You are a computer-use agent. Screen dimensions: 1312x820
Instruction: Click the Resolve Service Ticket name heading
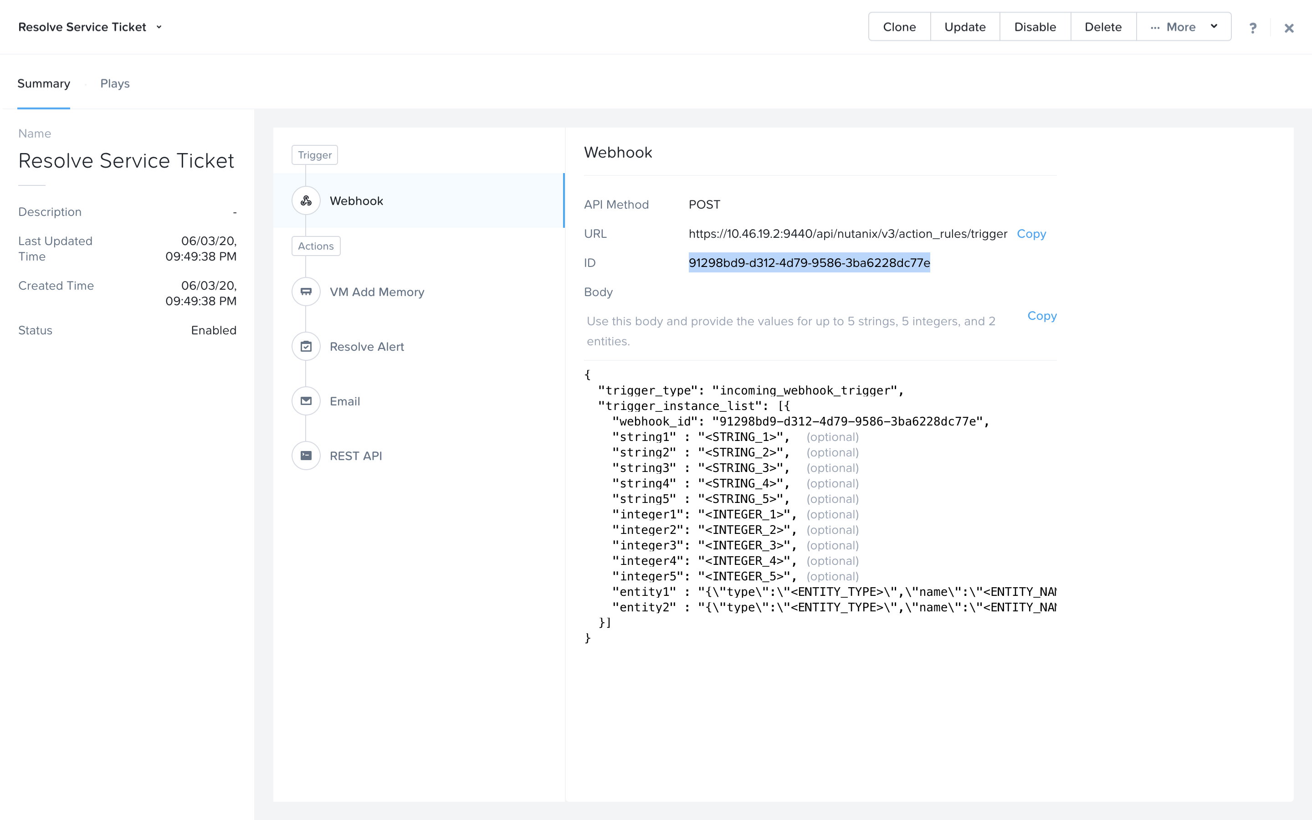(x=126, y=160)
